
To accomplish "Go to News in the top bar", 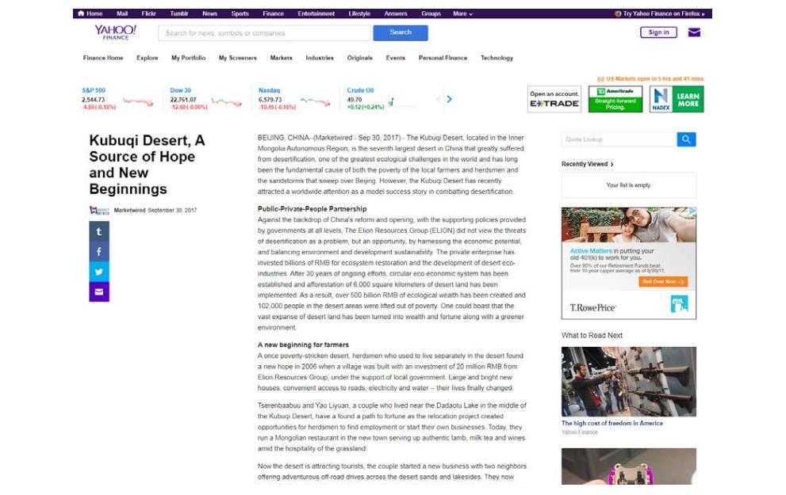I will pos(210,13).
